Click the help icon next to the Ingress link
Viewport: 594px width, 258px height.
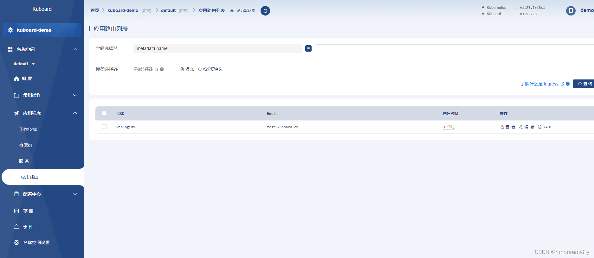pos(568,84)
